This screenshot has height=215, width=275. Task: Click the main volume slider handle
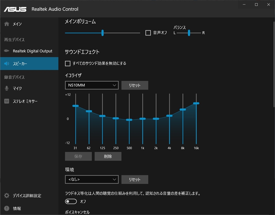click(x=103, y=33)
